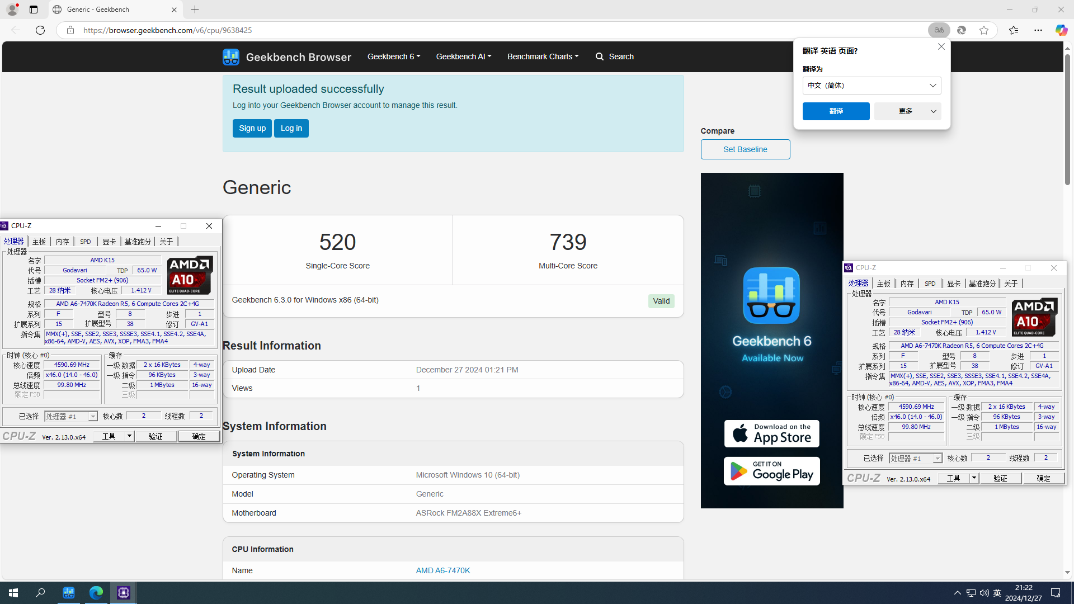Expand the Benchmark Charts dropdown

click(x=543, y=56)
